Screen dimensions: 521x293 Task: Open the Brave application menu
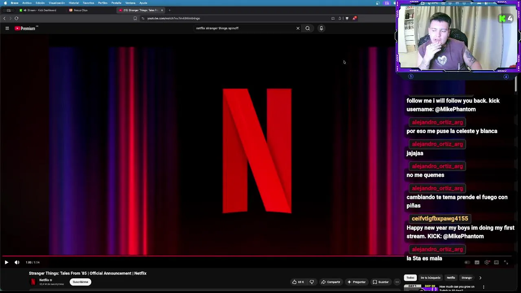click(14, 3)
